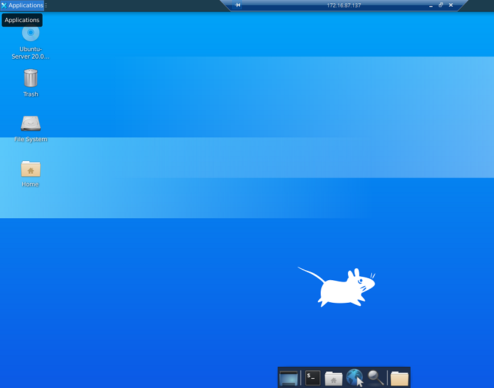Screen dimensions: 494x388
Task: Open the Applications menu in the panel
Action: point(22,5)
